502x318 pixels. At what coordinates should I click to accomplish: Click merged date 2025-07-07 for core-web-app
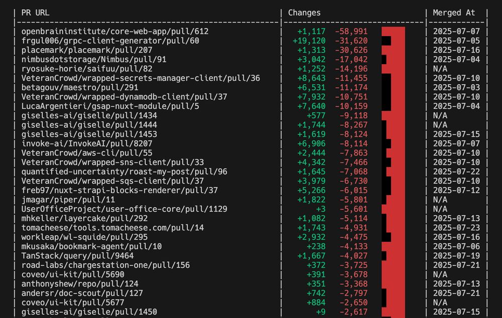coord(456,32)
